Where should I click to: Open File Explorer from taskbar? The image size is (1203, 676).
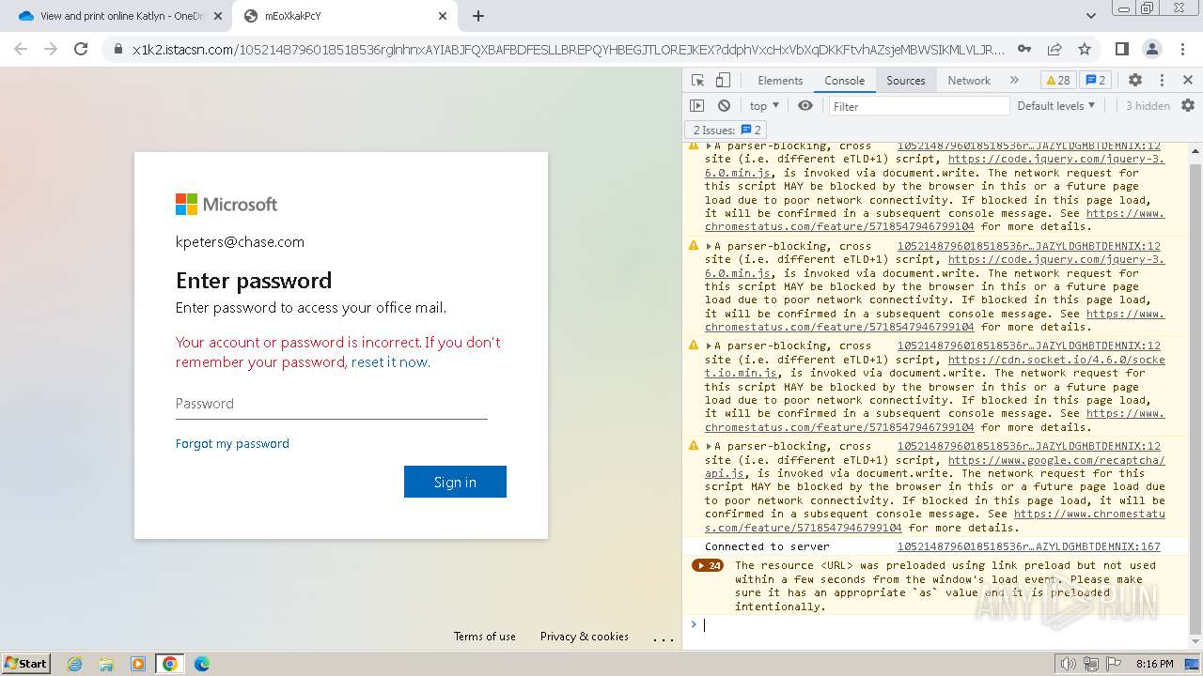tap(106, 664)
